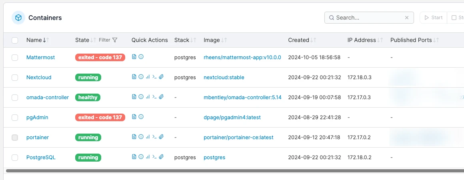The image size is (464, 180).
Task: Click inspect icon for pgAdmin container
Action: click(141, 117)
